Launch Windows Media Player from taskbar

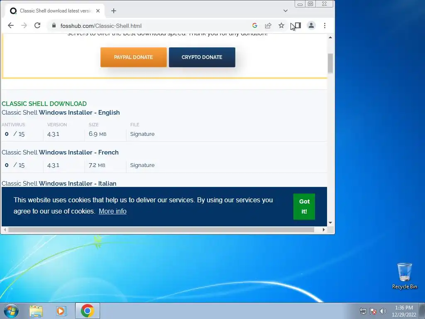click(x=61, y=311)
